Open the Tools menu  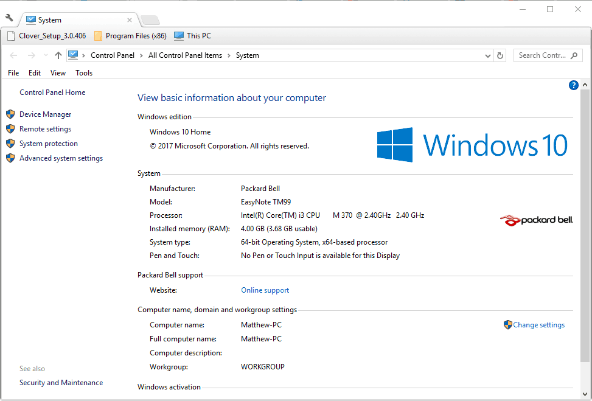(x=84, y=73)
